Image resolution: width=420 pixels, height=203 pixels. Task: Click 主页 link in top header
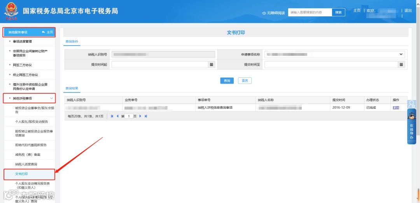pyautogui.click(x=357, y=10)
